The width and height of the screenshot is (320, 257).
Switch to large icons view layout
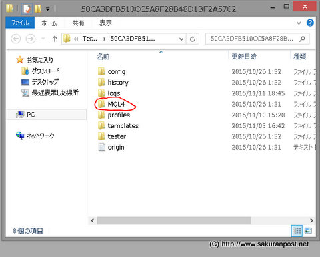308,231
